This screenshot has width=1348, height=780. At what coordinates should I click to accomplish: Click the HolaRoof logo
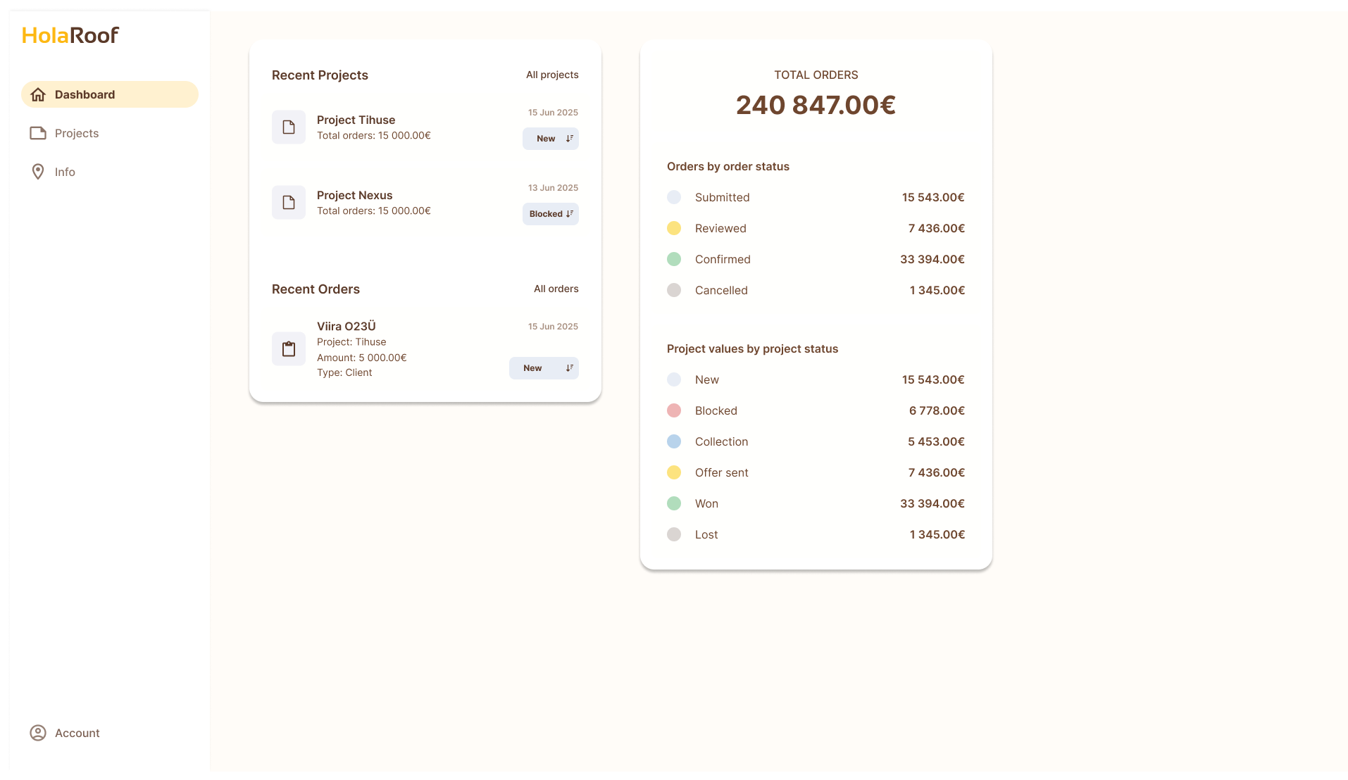click(70, 35)
